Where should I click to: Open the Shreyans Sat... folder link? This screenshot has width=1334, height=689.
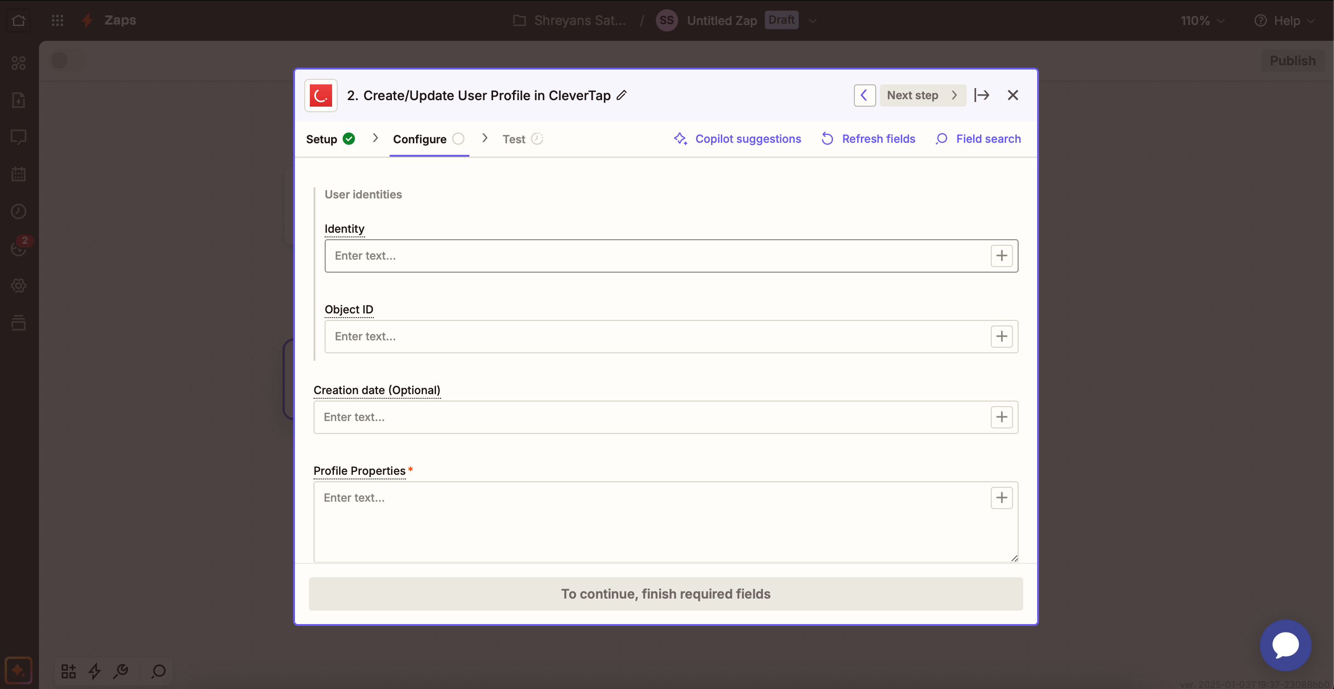(570, 21)
